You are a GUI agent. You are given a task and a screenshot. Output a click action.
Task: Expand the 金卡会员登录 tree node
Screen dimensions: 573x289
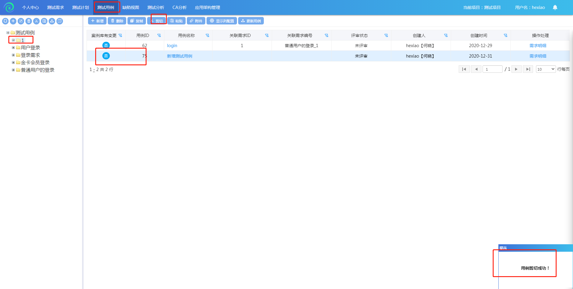[13, 62]
